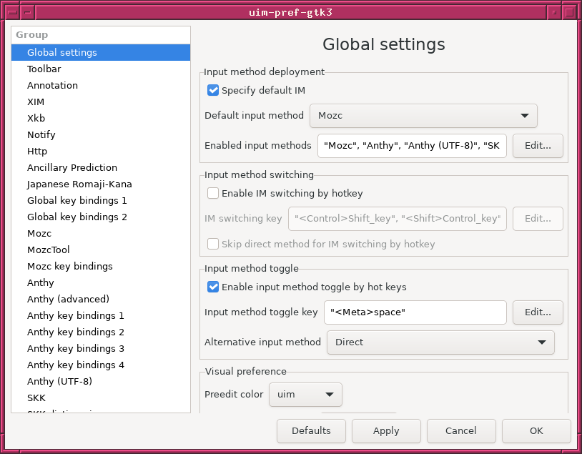This screenshot has height=454, width=582.
Task: Select the SKK group entry
Action: (36, 398)
